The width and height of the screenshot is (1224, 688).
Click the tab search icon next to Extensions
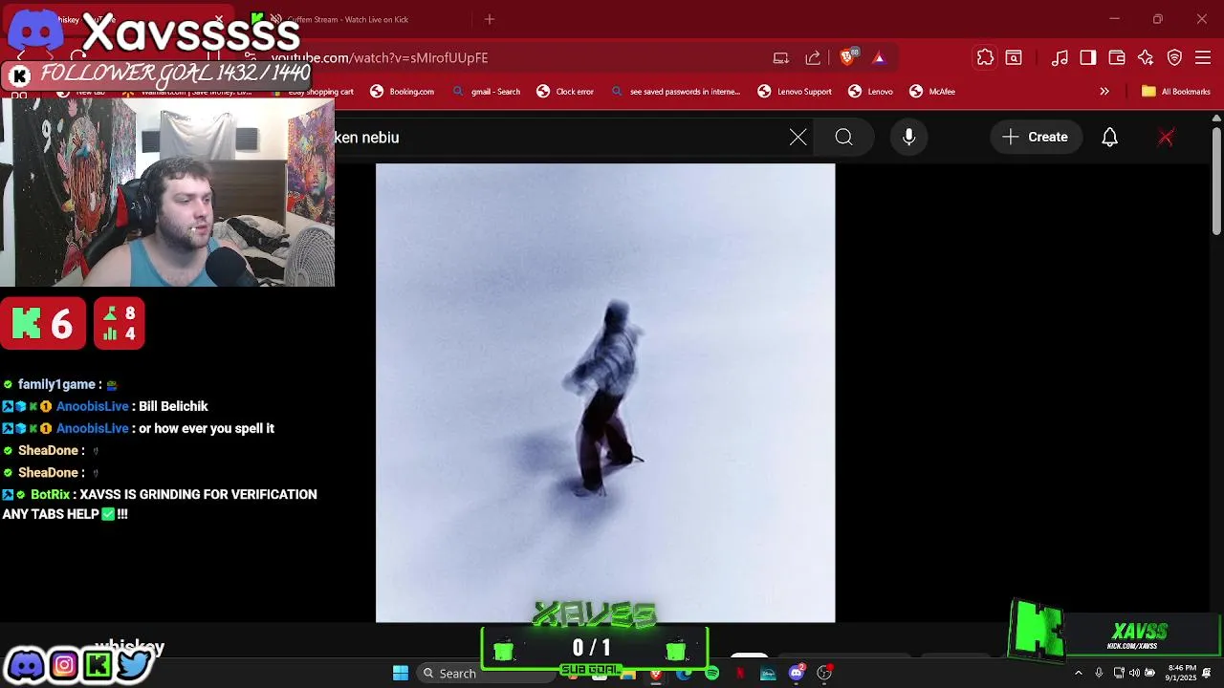(x=1014, y=58)
